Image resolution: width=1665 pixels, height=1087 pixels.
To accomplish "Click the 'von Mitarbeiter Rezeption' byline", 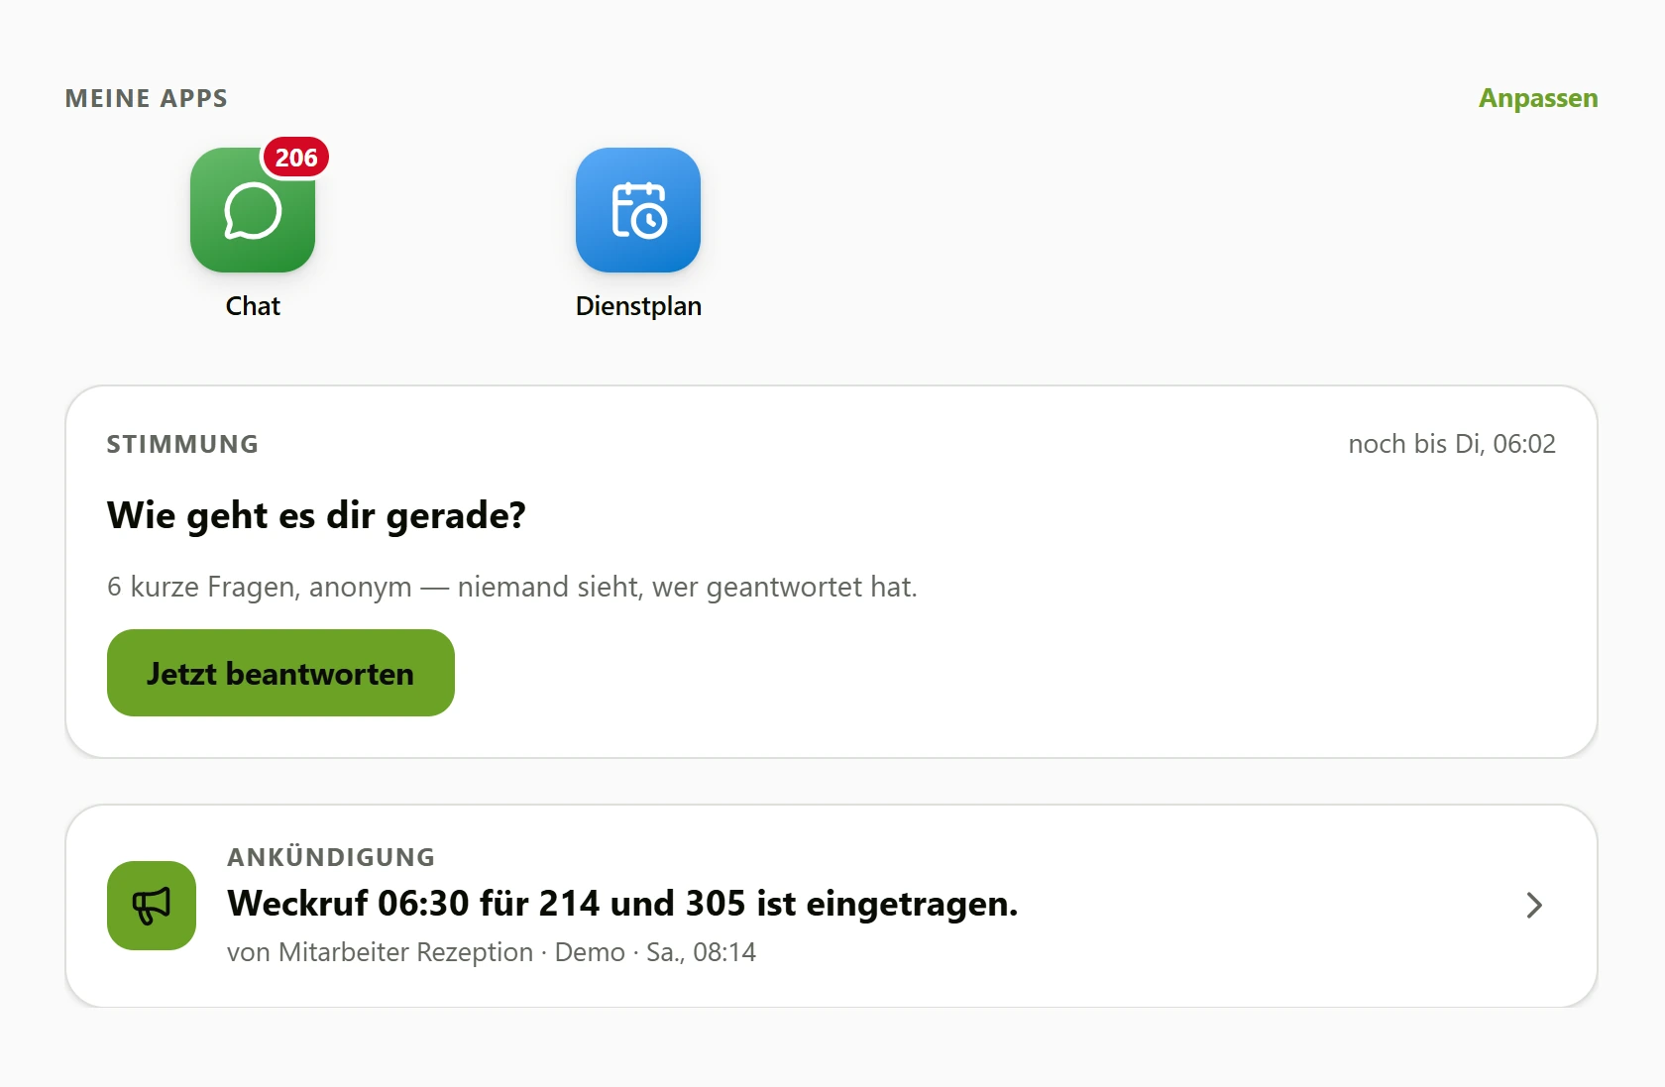I will (492, 952).
